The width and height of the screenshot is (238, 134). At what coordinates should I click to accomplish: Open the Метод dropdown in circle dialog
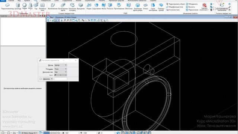(x=61, y=65)
